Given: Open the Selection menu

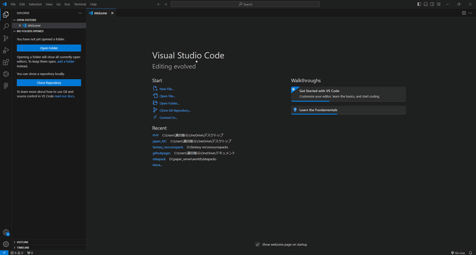Looking at the screenshot, I should pos(35,4).
